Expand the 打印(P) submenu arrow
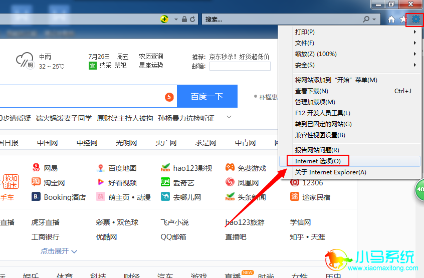This screenshot has height=278, width=424. point(415,32)
